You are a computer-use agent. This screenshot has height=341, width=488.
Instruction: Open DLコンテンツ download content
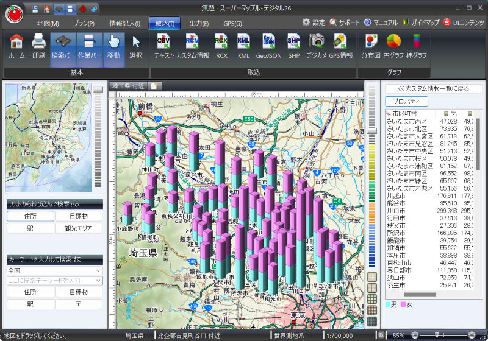pos(464,23)
